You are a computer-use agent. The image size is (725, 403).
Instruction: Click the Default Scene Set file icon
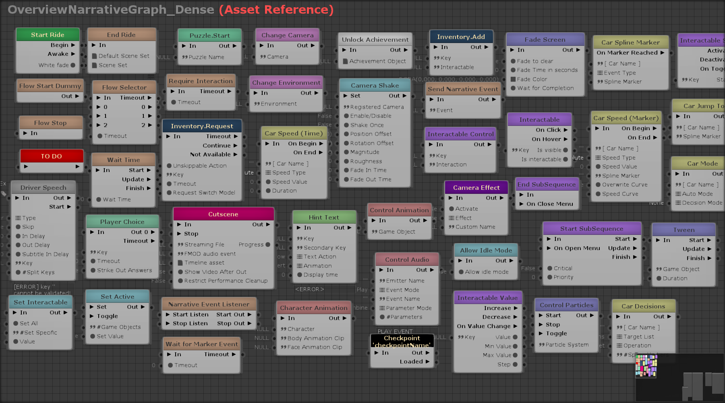[95, 56]
